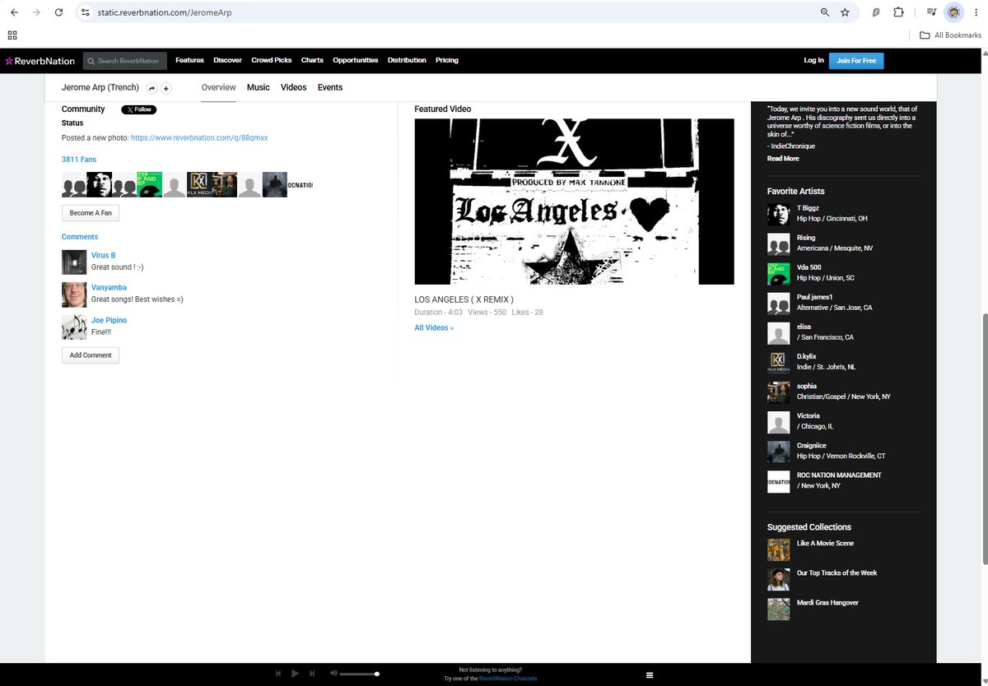
Task: Go back with the browser back arrow
Action: (x=14, y=12)
